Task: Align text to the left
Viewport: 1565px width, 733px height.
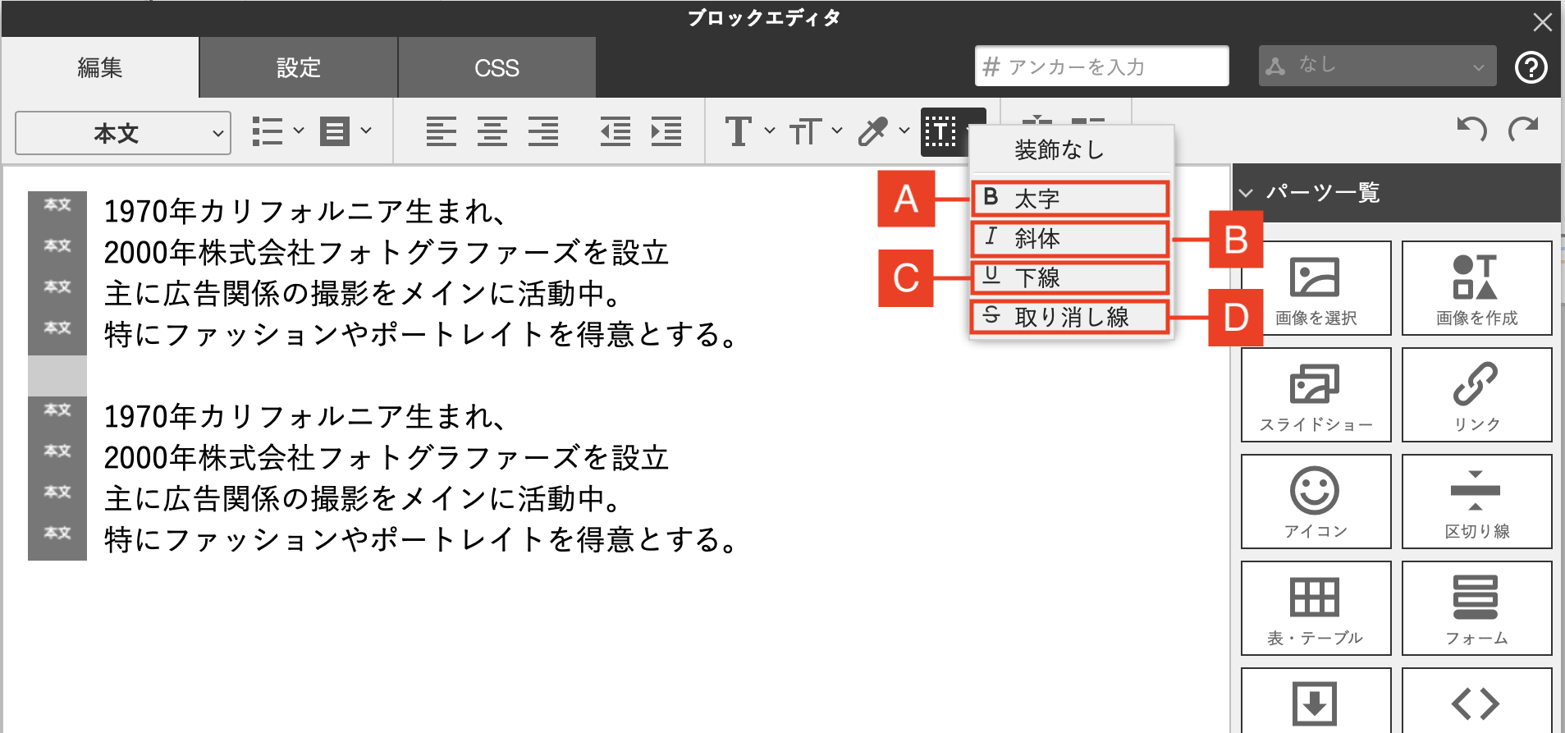Action: (x=442, y=131)
